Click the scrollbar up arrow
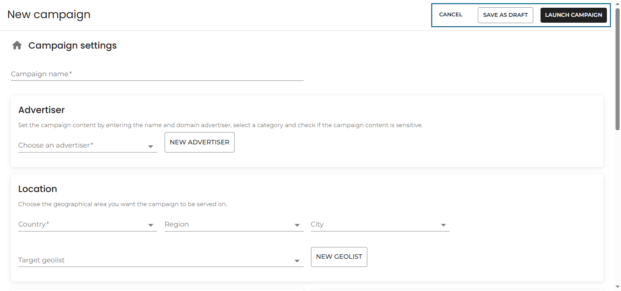 point(617,3)
